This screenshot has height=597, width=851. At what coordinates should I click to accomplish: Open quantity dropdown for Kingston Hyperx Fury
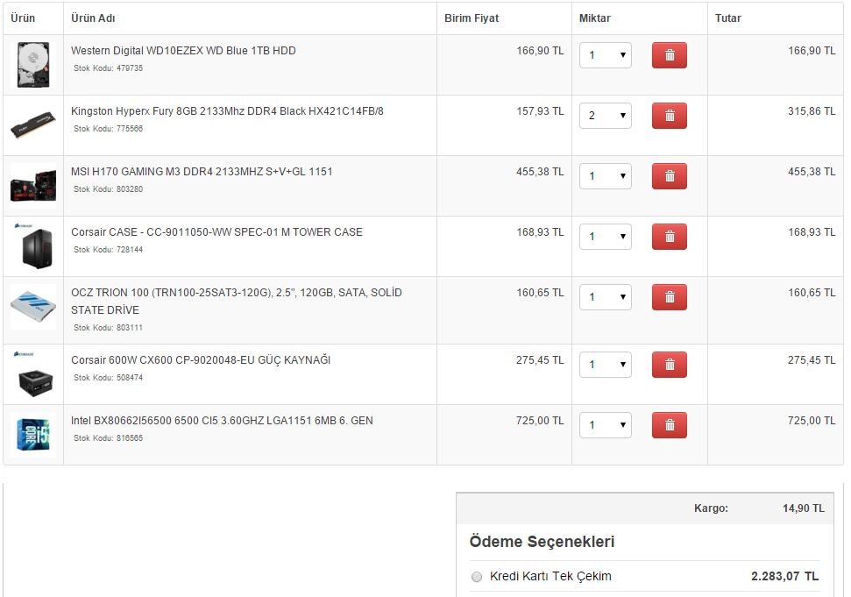[606, 116]
